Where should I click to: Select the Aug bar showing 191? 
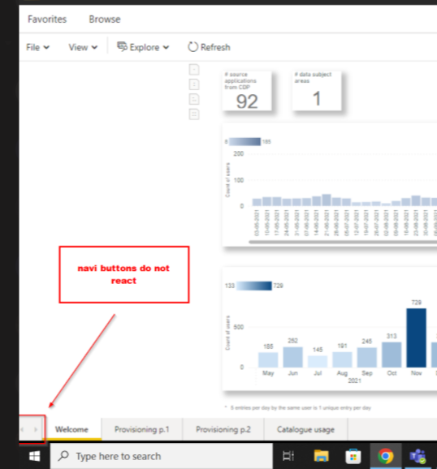click(x=342, y=359)
